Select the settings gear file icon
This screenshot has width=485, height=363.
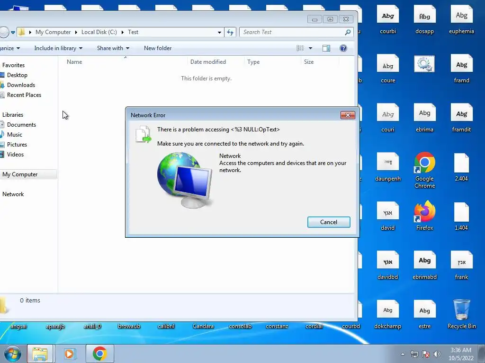tap(424, 64)
